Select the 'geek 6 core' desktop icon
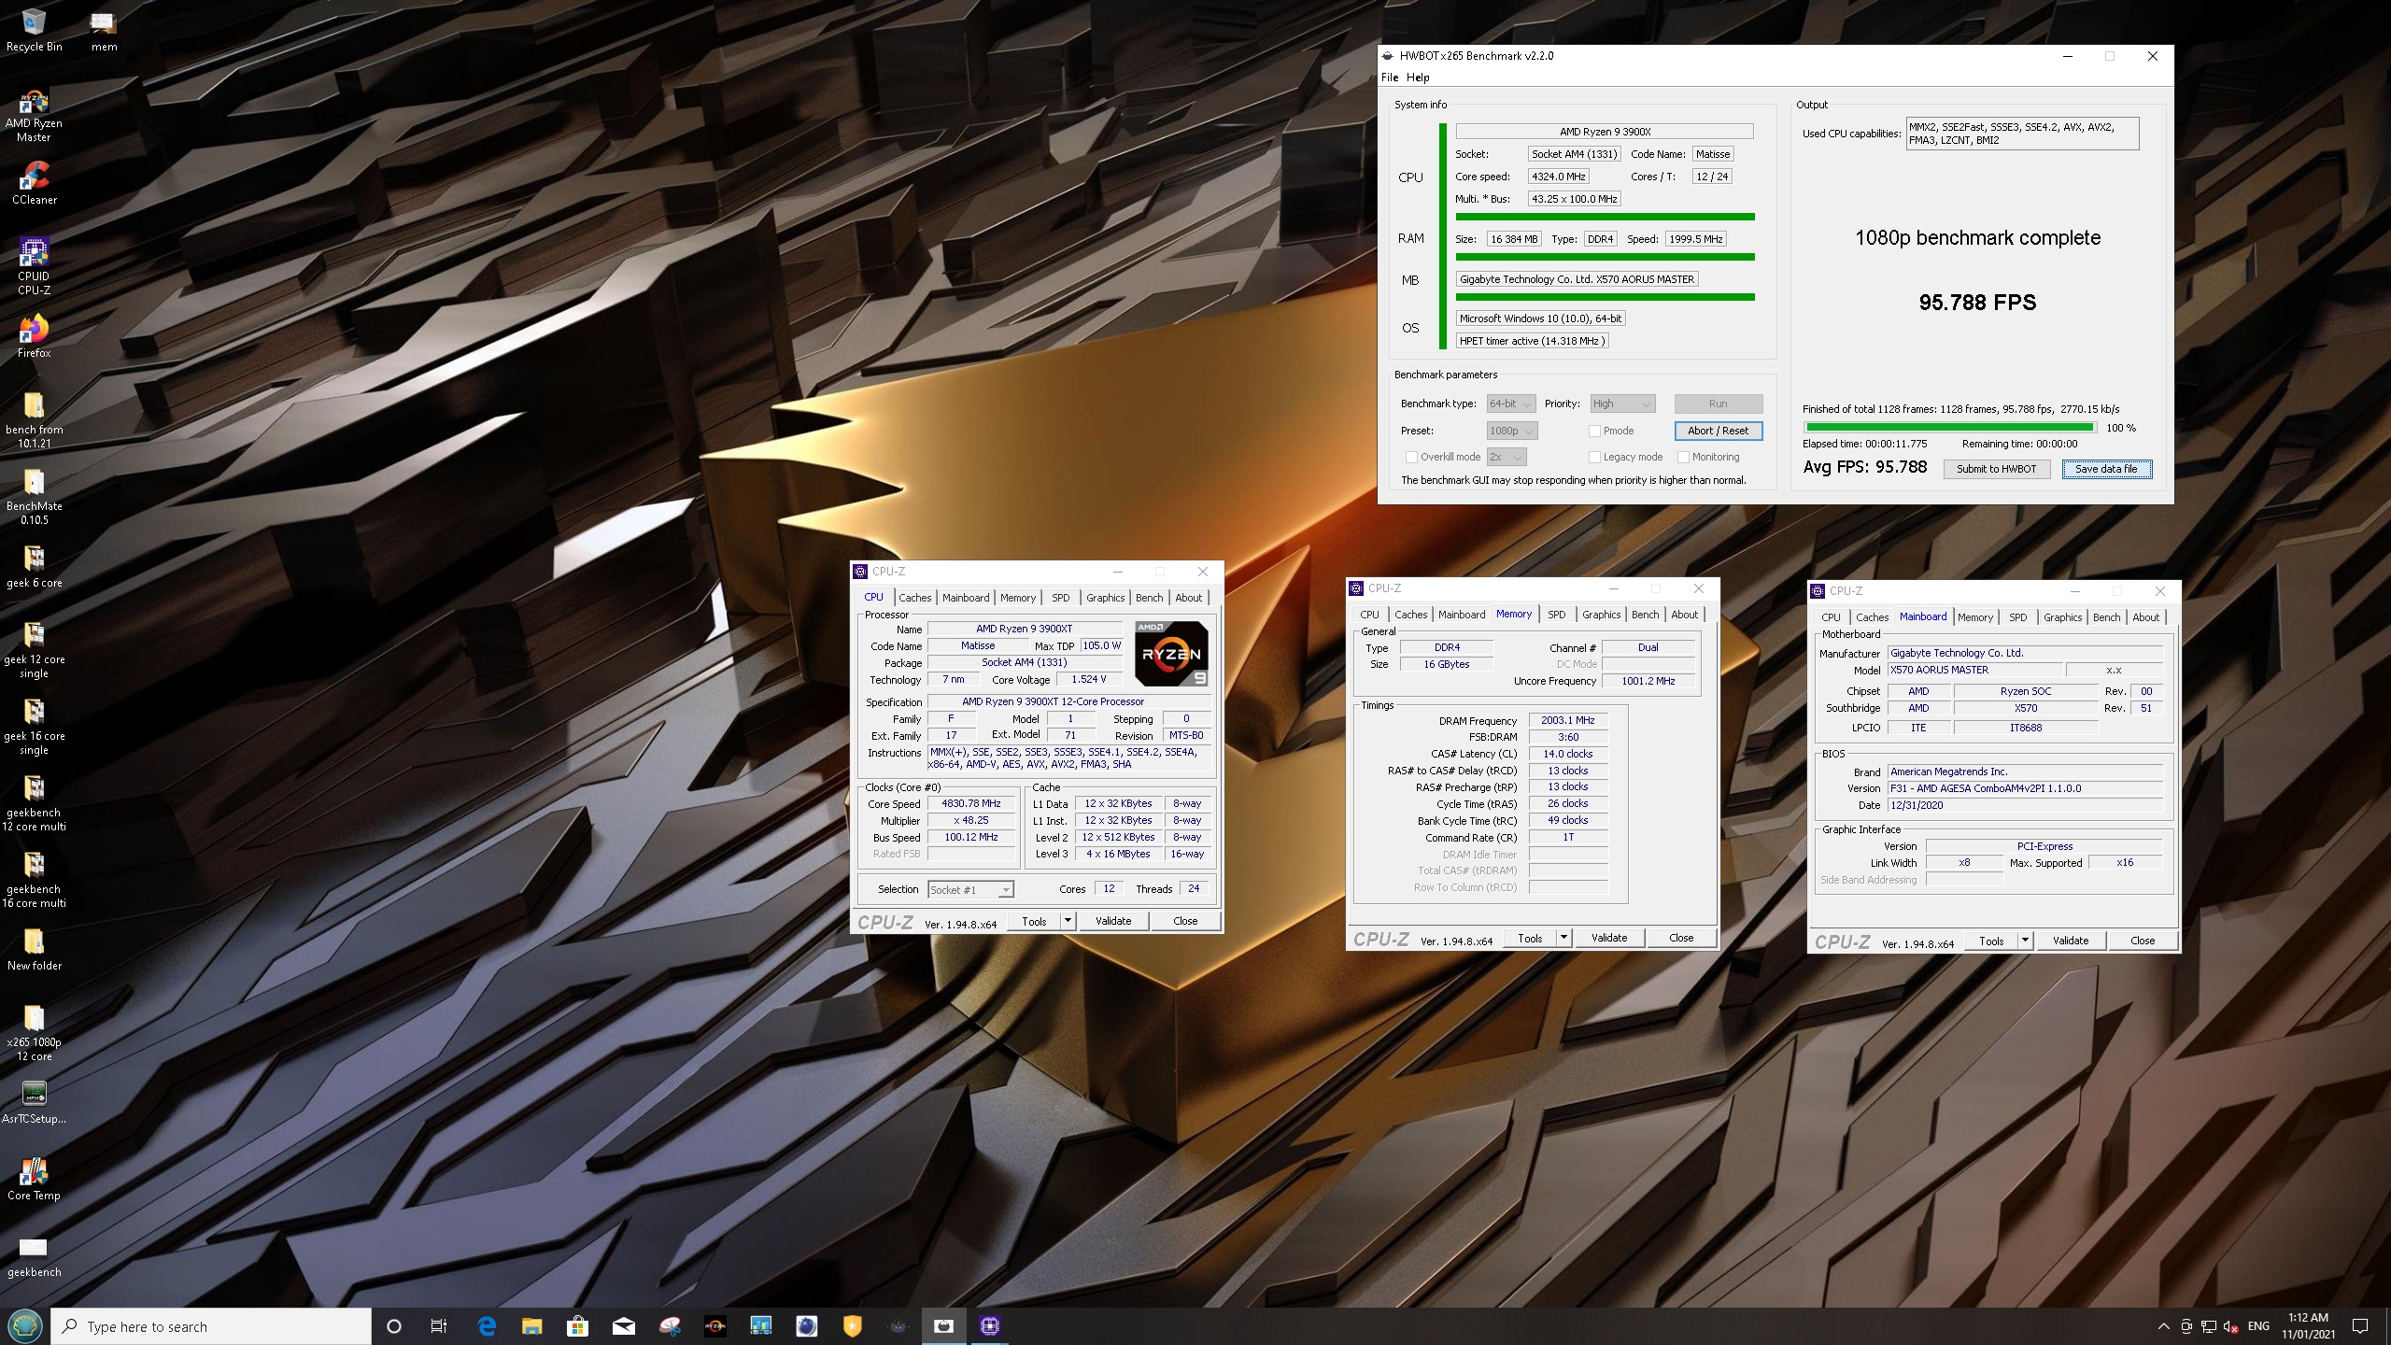The image size is (2391, 1345). 34,567
